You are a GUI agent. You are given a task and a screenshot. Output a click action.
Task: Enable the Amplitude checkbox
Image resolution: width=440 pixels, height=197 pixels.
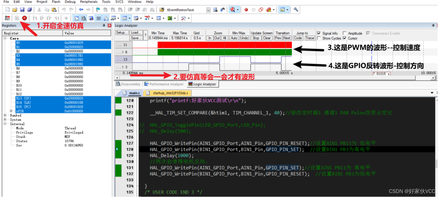pyautogui.click(x=345, y=33)
